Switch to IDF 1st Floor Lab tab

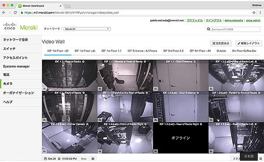(x=85, y=51)
